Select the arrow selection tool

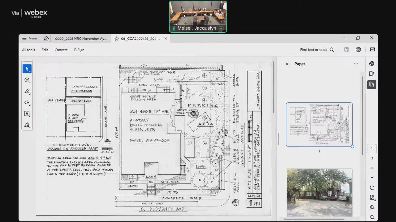click(27, 69)
